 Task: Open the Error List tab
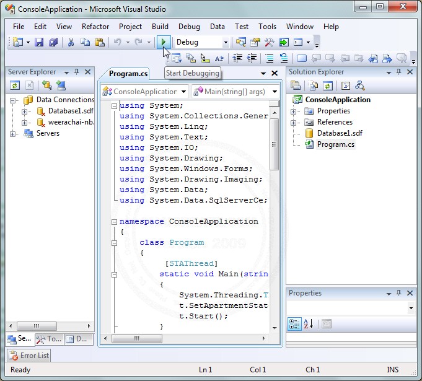coord(29,356)
